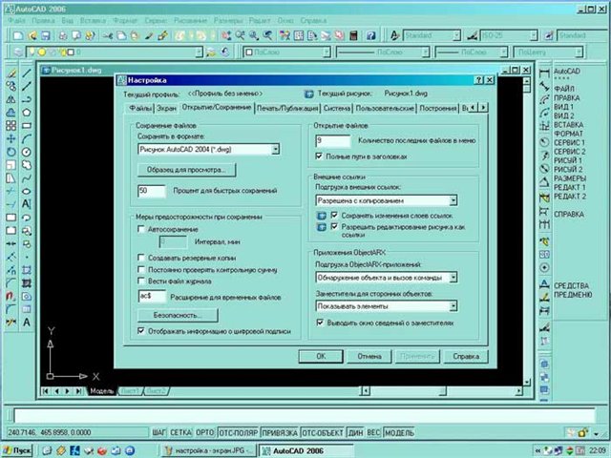The image size is (611, 458).
Task: Open Заместители для сторонних объектов dropdown
Action: click(x=453, y=307)
